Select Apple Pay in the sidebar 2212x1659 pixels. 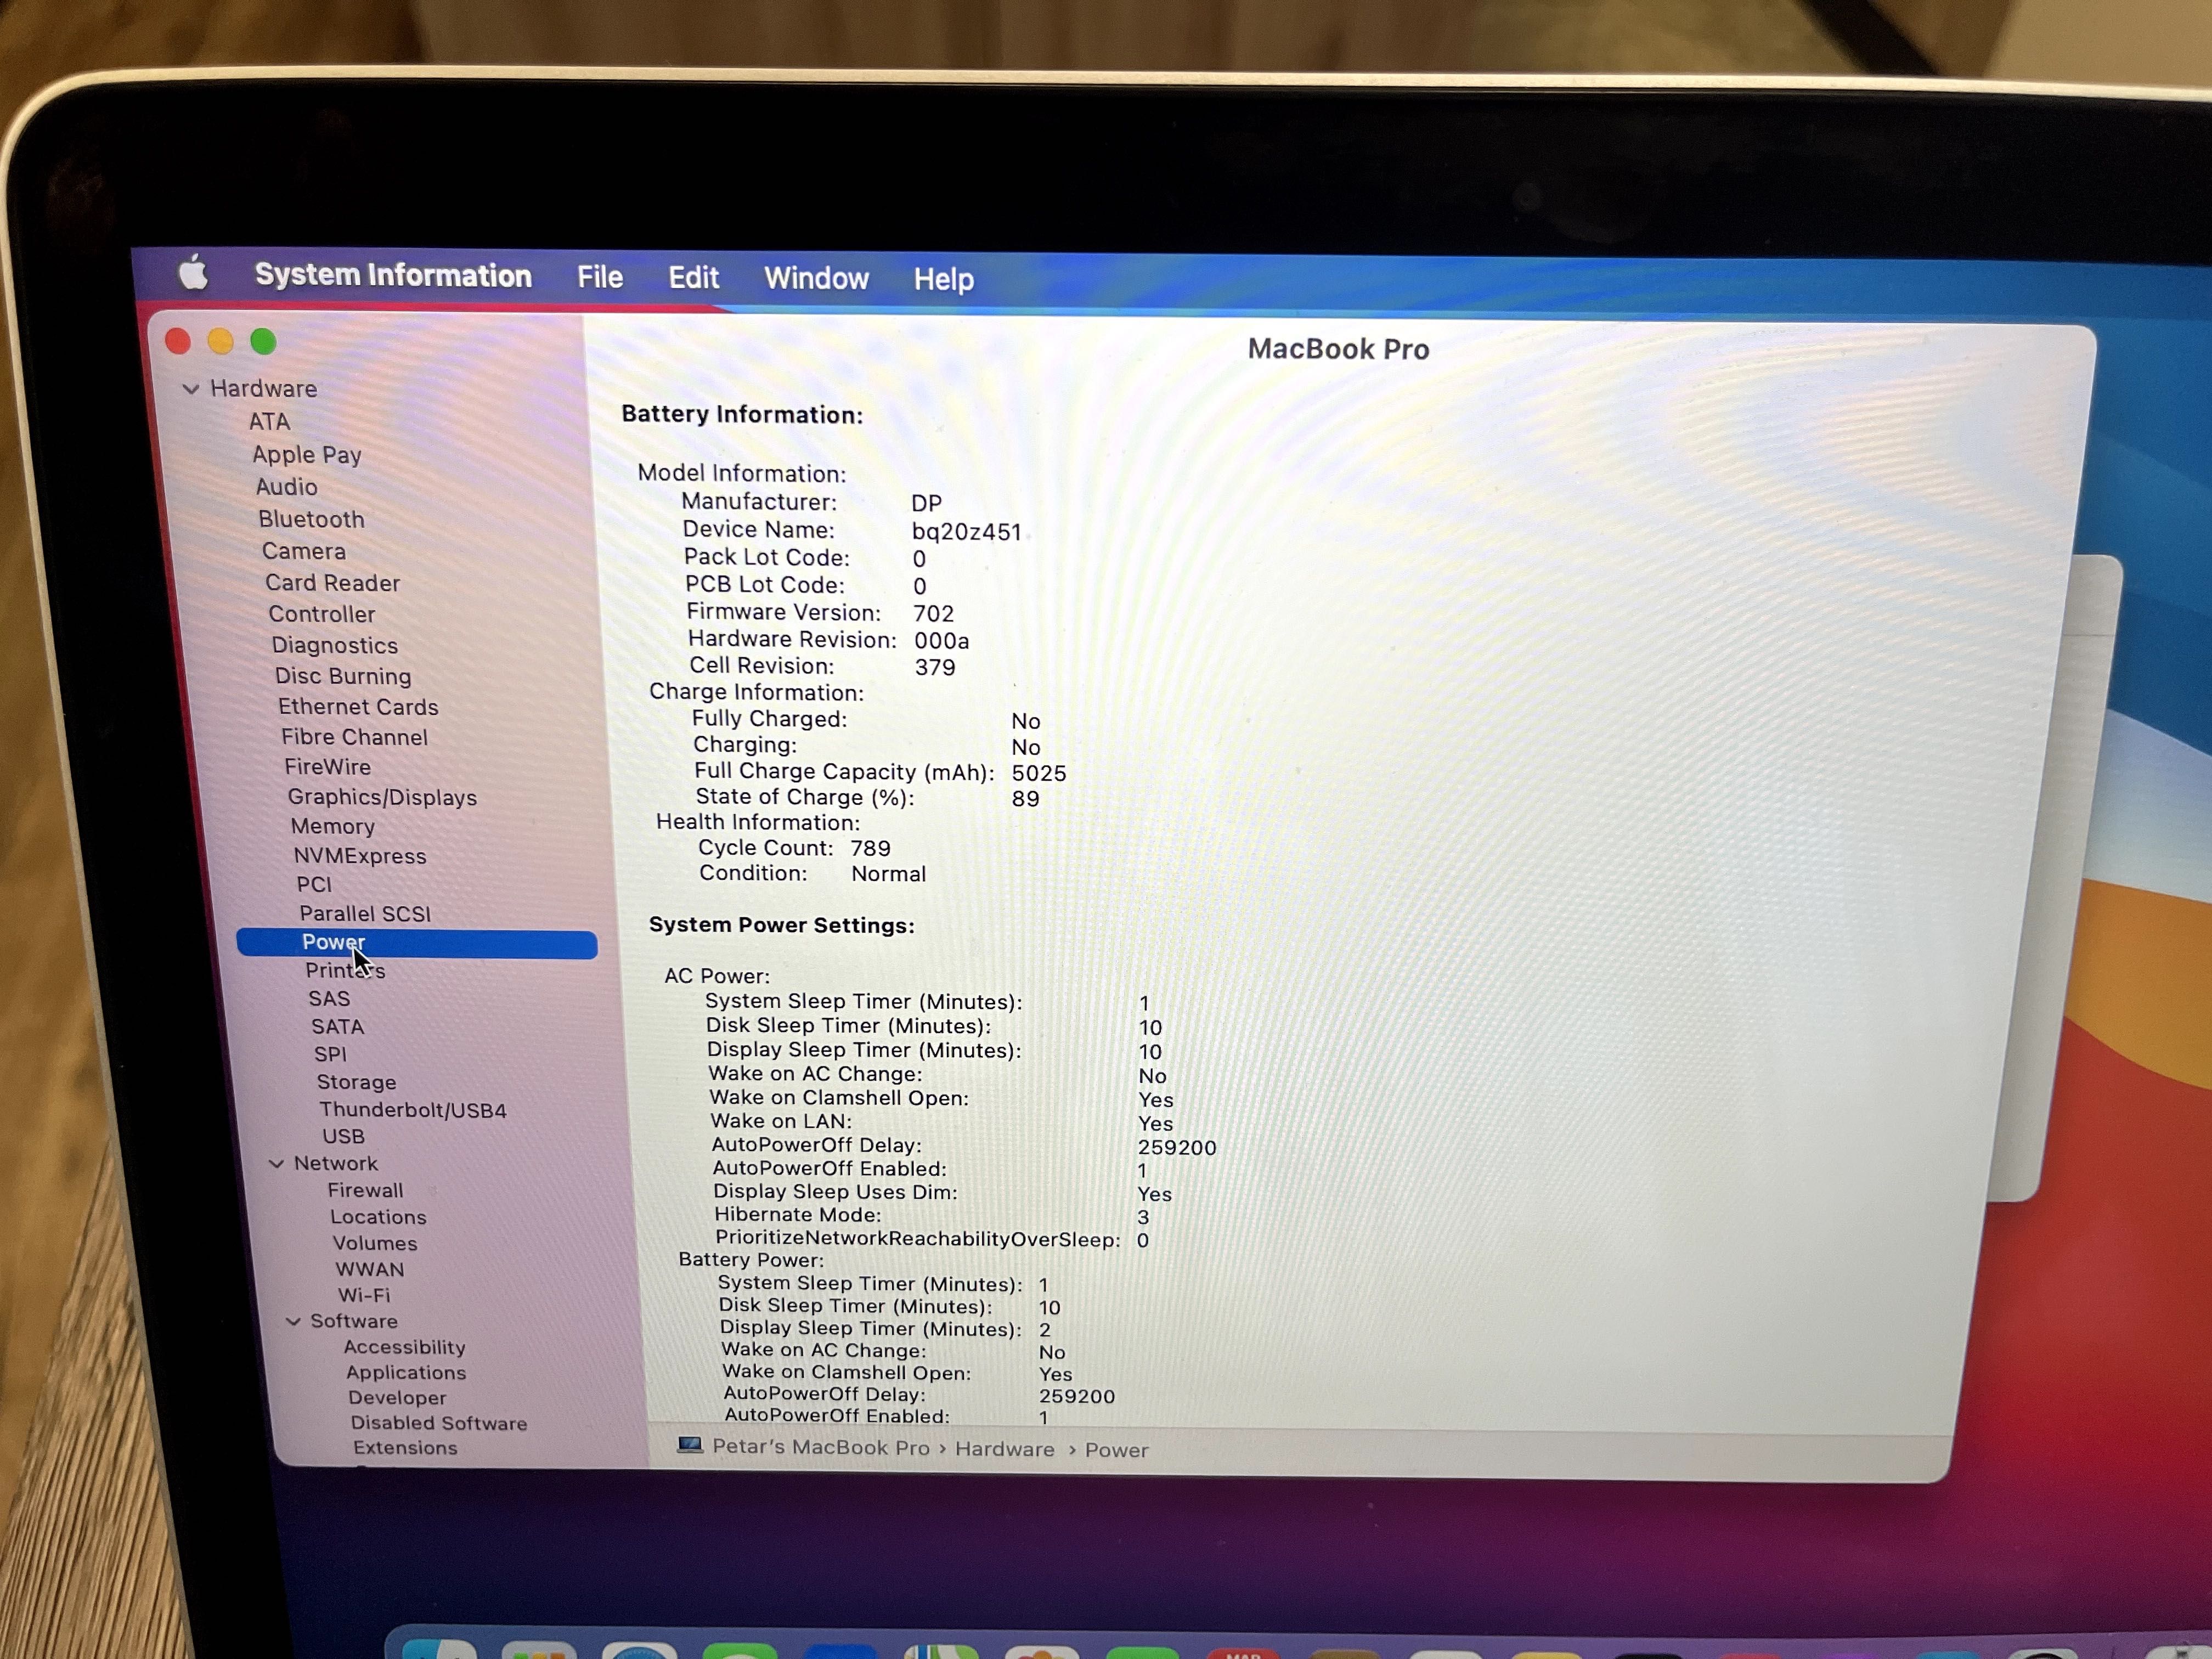click(x=306, y=455)
